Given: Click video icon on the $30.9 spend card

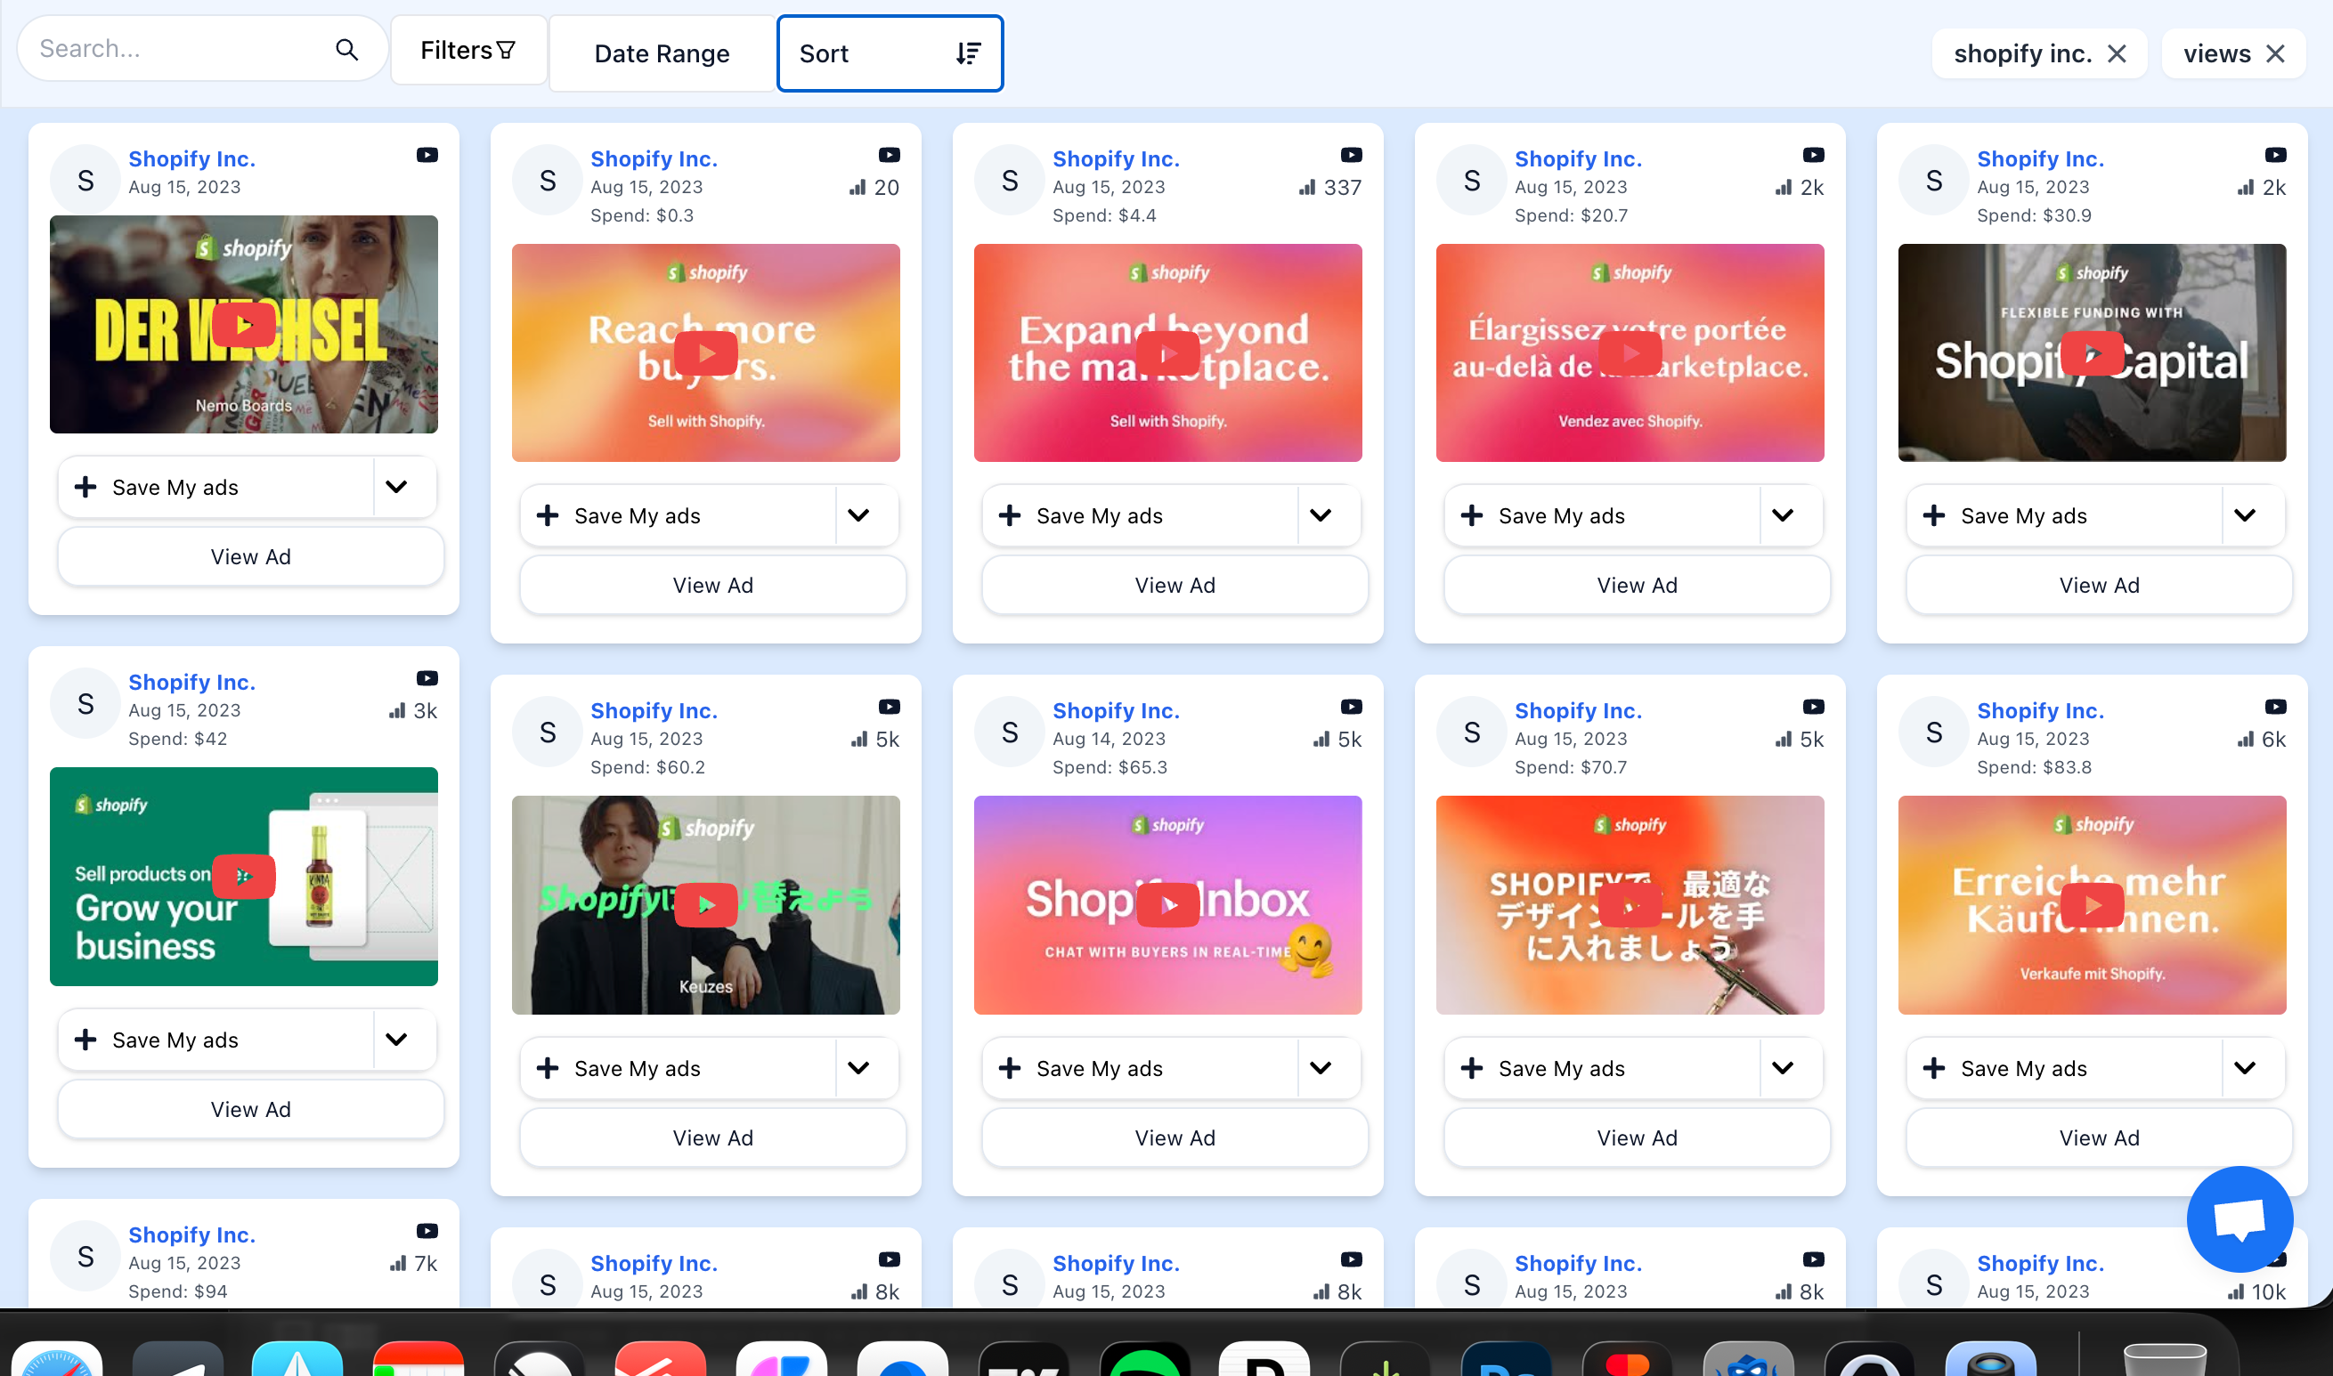Looking at the screenshot, I should pyautogui.click(x=2274, y=155).
